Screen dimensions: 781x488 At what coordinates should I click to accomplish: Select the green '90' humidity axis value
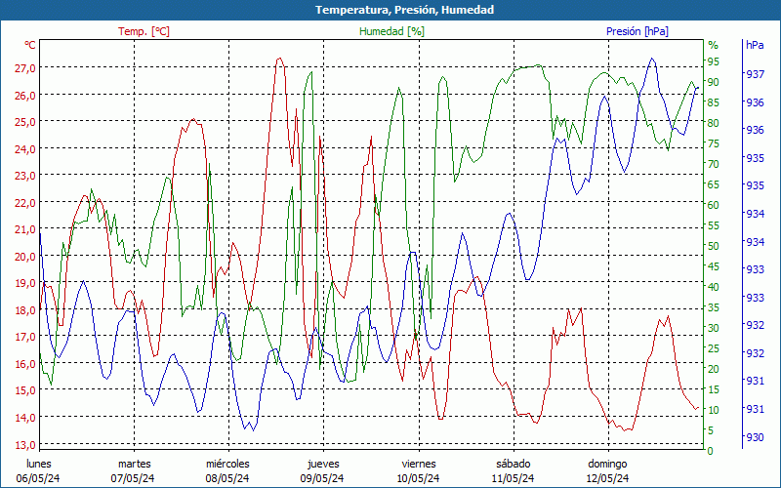click(x=714, y=82)
